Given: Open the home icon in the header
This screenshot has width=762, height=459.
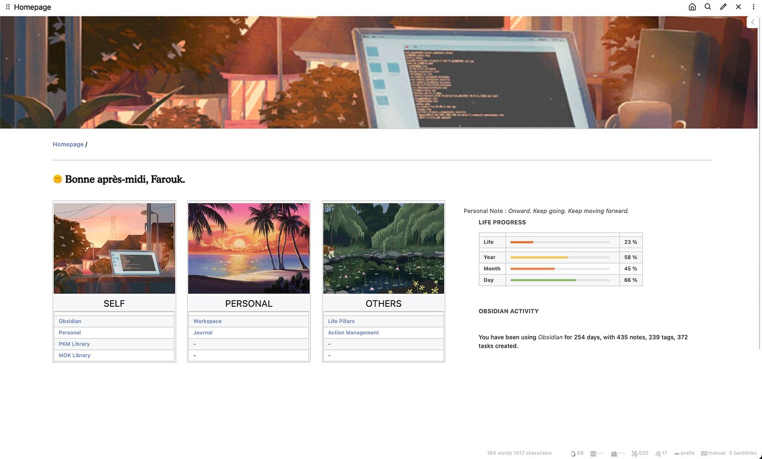Looking at the screenshot, I should (x=692, y=7).
